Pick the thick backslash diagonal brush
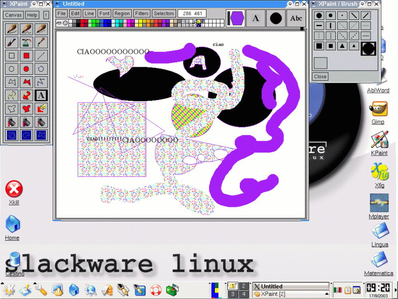This screenshot has width=398, height=299. pyautogui.click(x=354, y=15)
